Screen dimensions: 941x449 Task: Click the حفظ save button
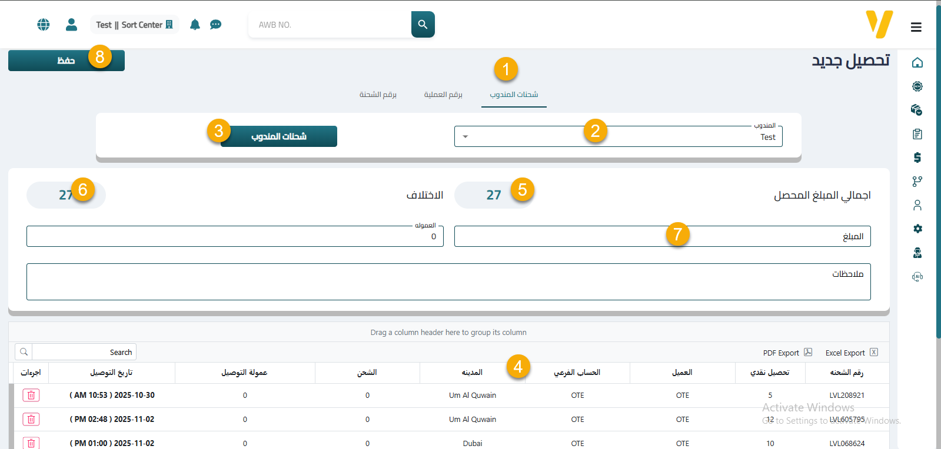[66, 61]
